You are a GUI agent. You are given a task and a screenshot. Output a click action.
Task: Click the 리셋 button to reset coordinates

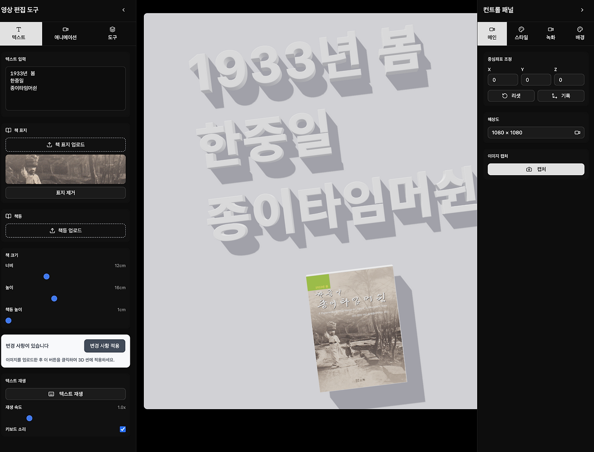click(510, 95)
